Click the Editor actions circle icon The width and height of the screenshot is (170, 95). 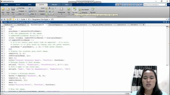pos(164,22)
